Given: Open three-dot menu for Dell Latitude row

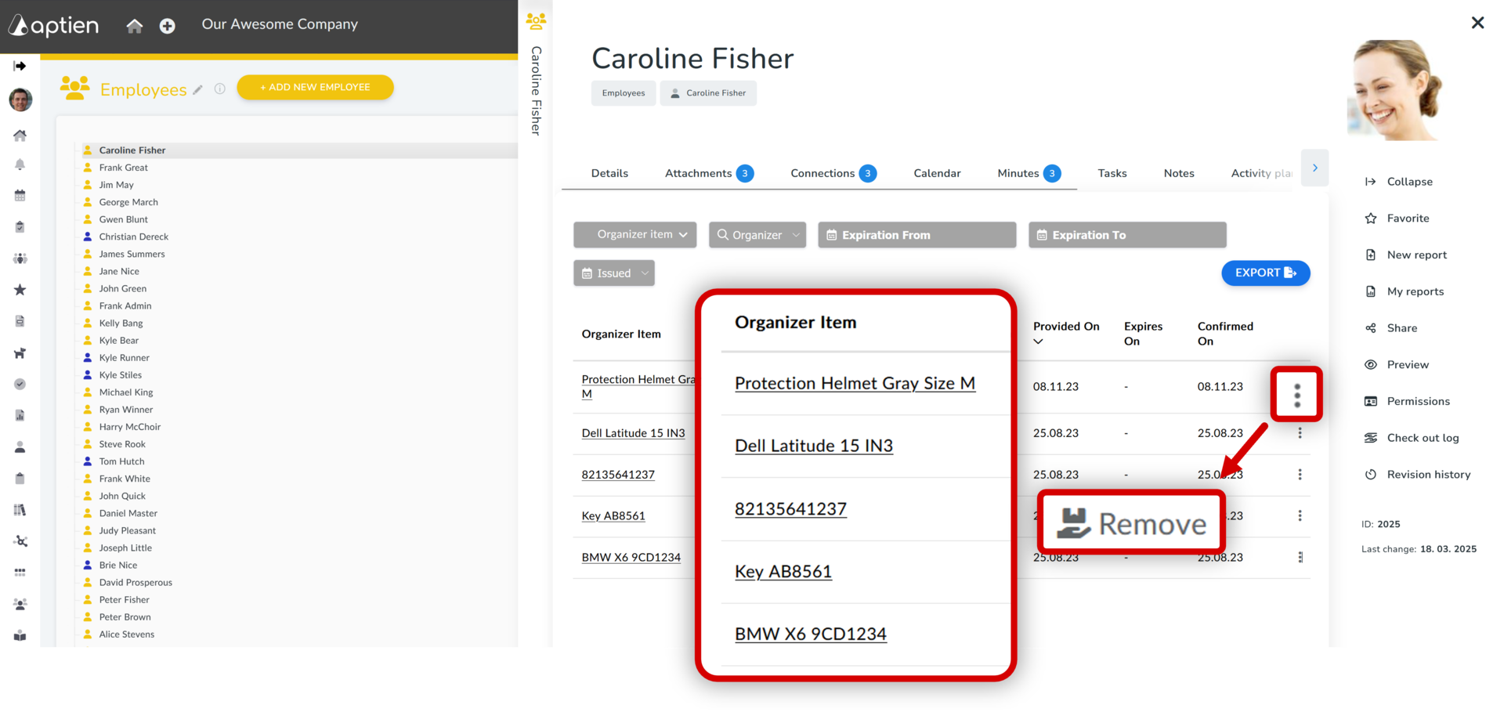Looking at the screenshot, I should point(1300,433).
